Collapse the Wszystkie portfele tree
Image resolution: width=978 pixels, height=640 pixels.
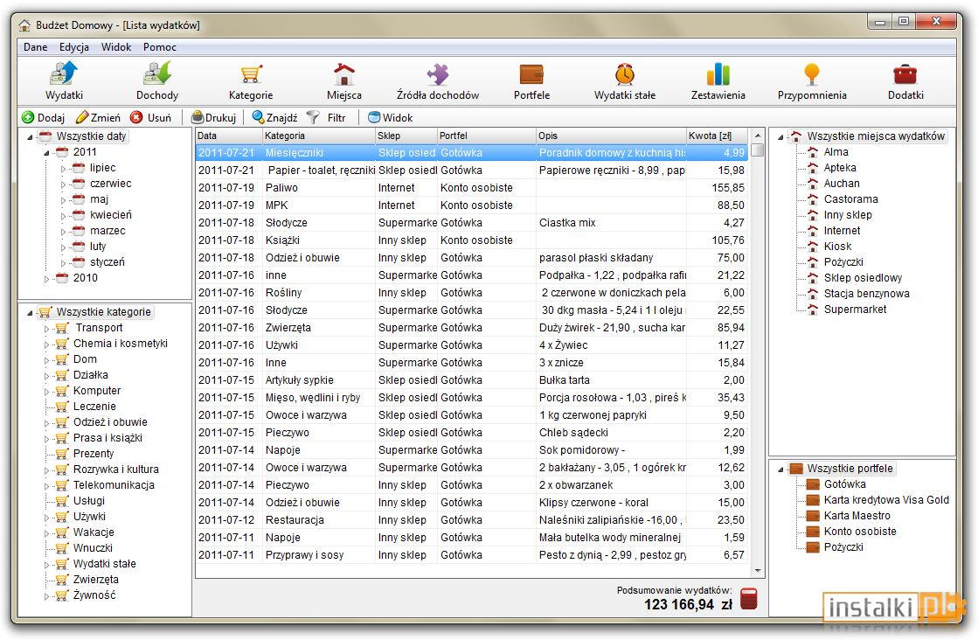[780, 470]
